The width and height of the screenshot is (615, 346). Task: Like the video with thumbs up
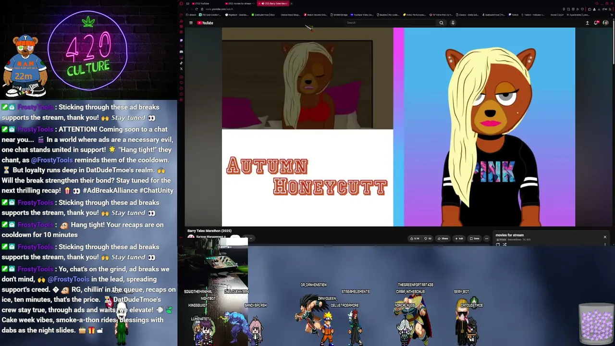[x=414, y=238]
